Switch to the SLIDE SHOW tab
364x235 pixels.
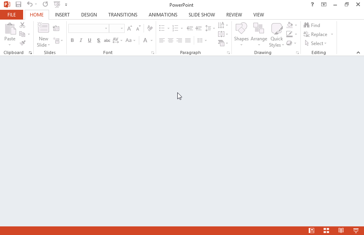(x=202, y=15)
